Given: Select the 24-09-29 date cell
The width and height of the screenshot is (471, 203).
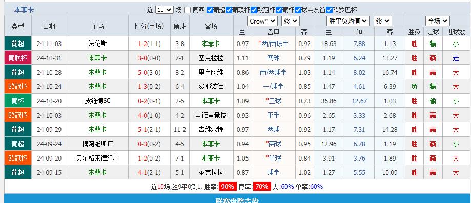Looking at the screenshot, I should 49,130.
